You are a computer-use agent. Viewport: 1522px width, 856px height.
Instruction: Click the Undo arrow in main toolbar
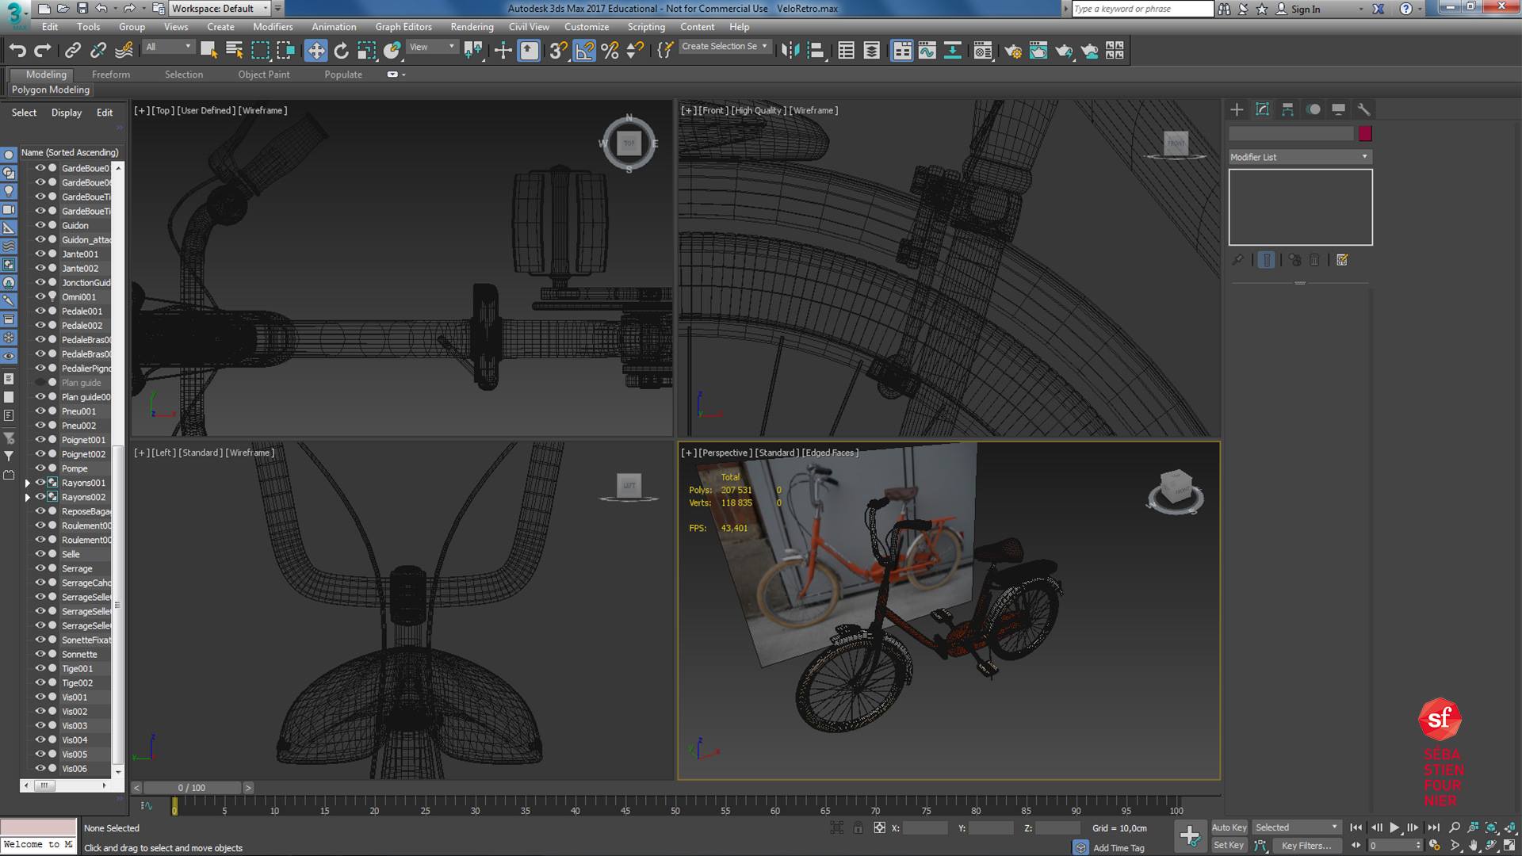point(17,51)
